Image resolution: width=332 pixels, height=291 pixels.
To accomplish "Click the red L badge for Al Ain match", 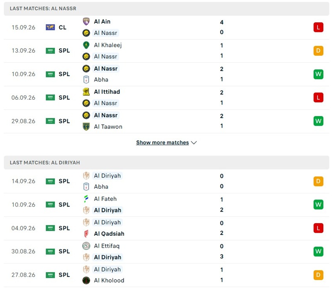I will (318, 27).
